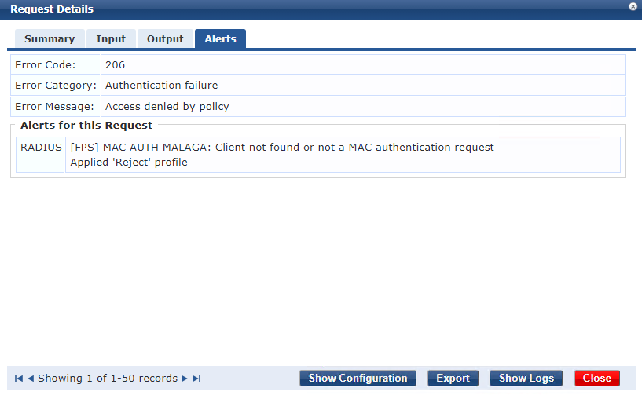Click the 'Showing 1 of 1-50 records' text

(108, 379)
